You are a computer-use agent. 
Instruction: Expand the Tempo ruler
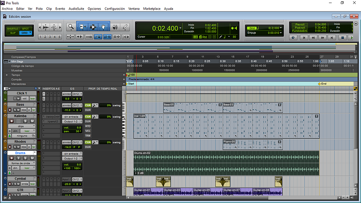click(7, 75)
